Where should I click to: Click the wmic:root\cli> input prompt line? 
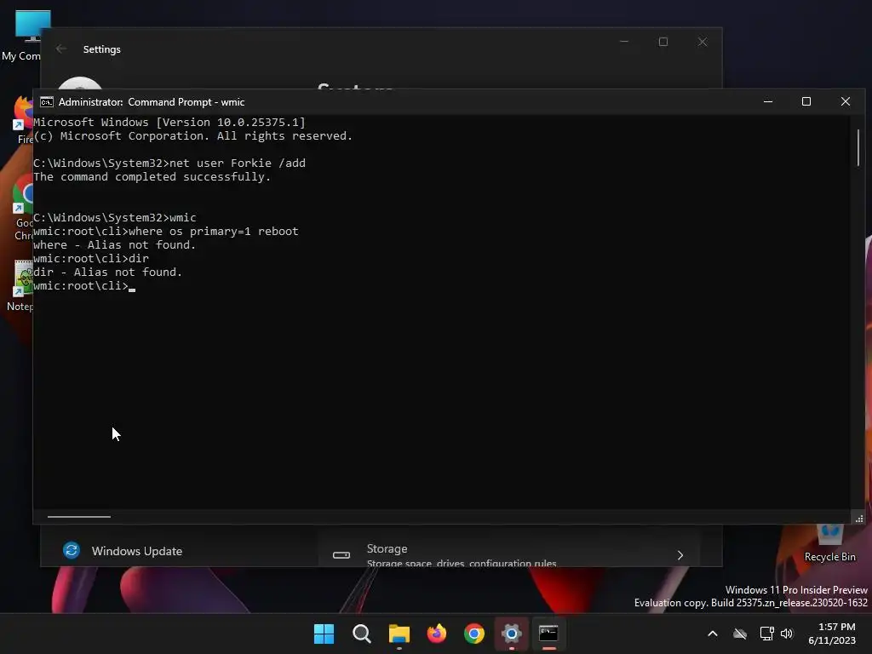[x=84, y=286]
